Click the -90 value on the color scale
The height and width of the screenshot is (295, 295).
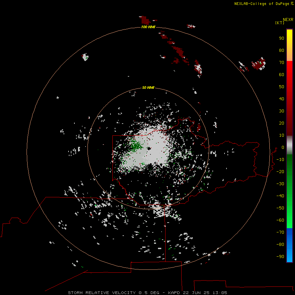[280, 257]
